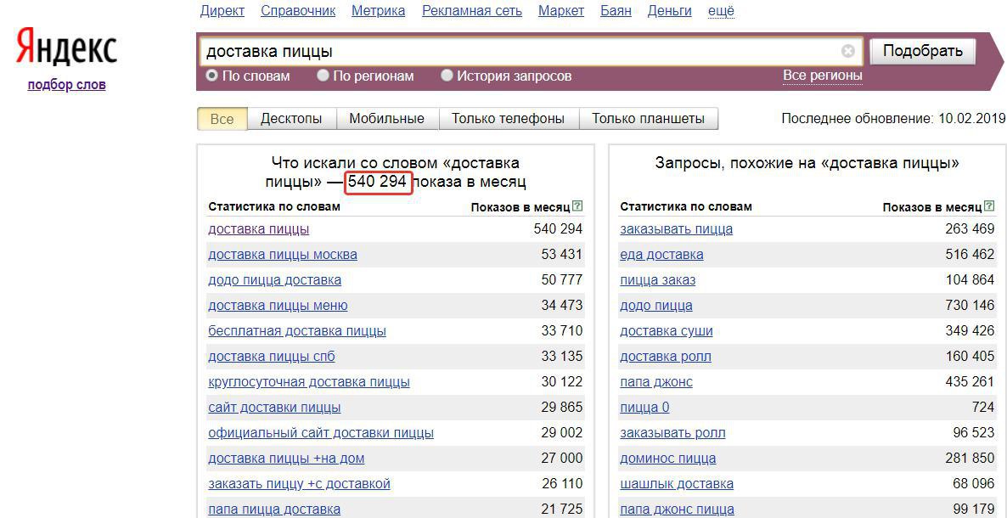Switch to the Все tab
Screen dimensions: 1007x518
(222, 119)
